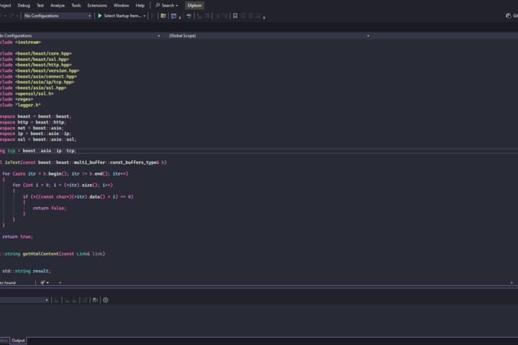This screenshot has width=518, height=345.
Task: Click the Search button in the menu bar
Action: coord(167,5)
